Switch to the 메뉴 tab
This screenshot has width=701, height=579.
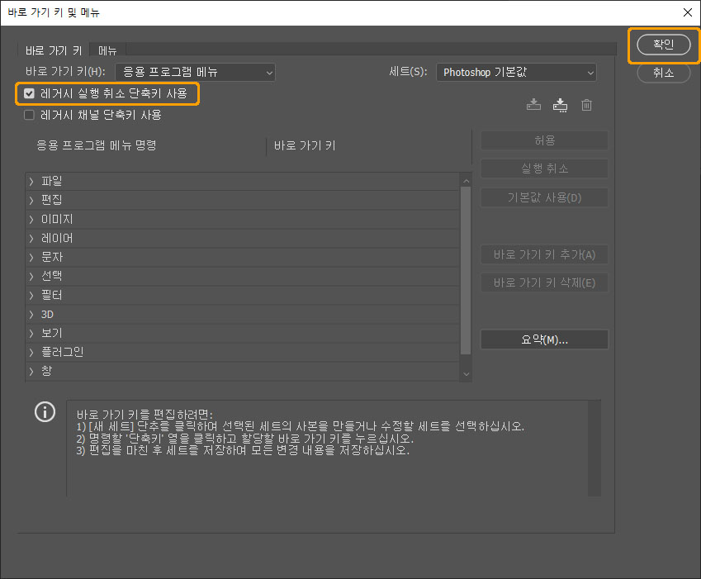107,50
